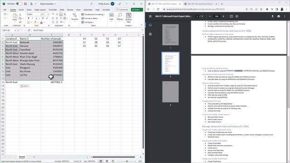Open Format as Table dropdown
This screenshot has width=290, height=163.
[x=90, y=18]
